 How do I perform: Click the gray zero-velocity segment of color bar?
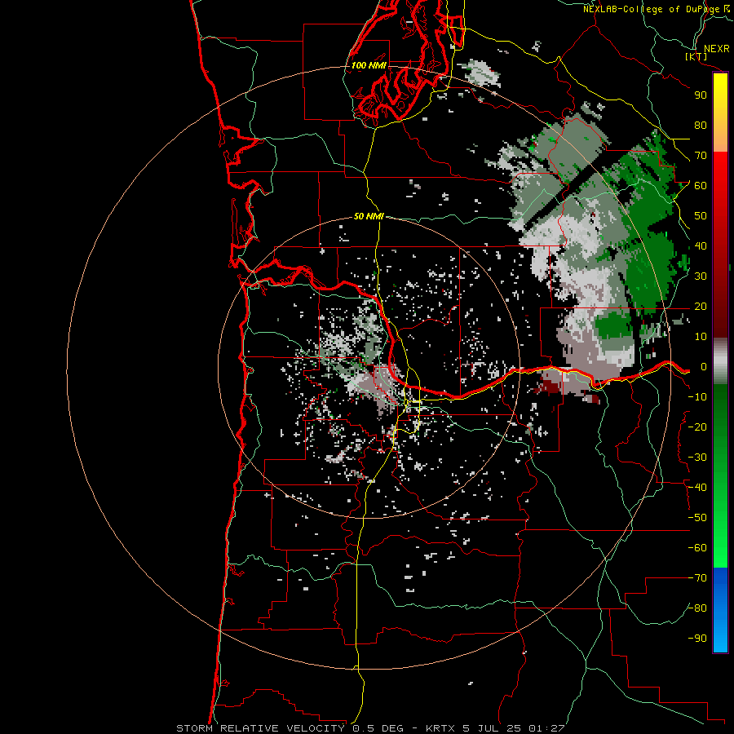tap(720, 361)
